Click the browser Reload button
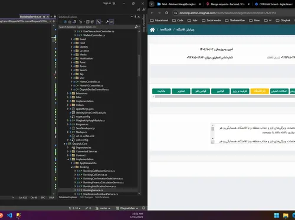Screen dimensions: 295x220 click(167, 13)
